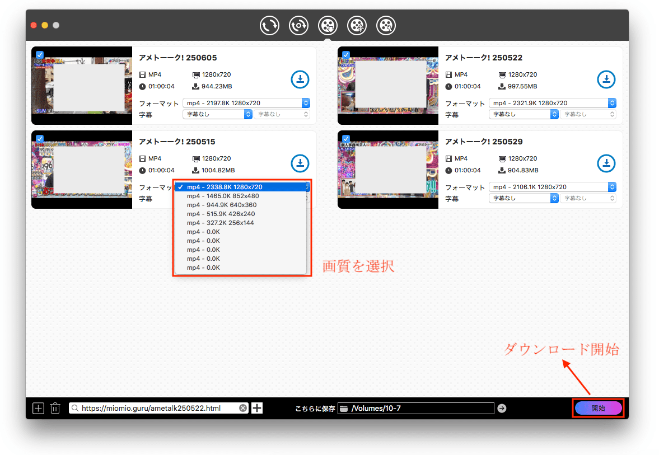This screenshot has height=455, width=659.
Task: Open format dropdown showing mp4 - 2106.1K 1280x720
Action: point(553,187)
